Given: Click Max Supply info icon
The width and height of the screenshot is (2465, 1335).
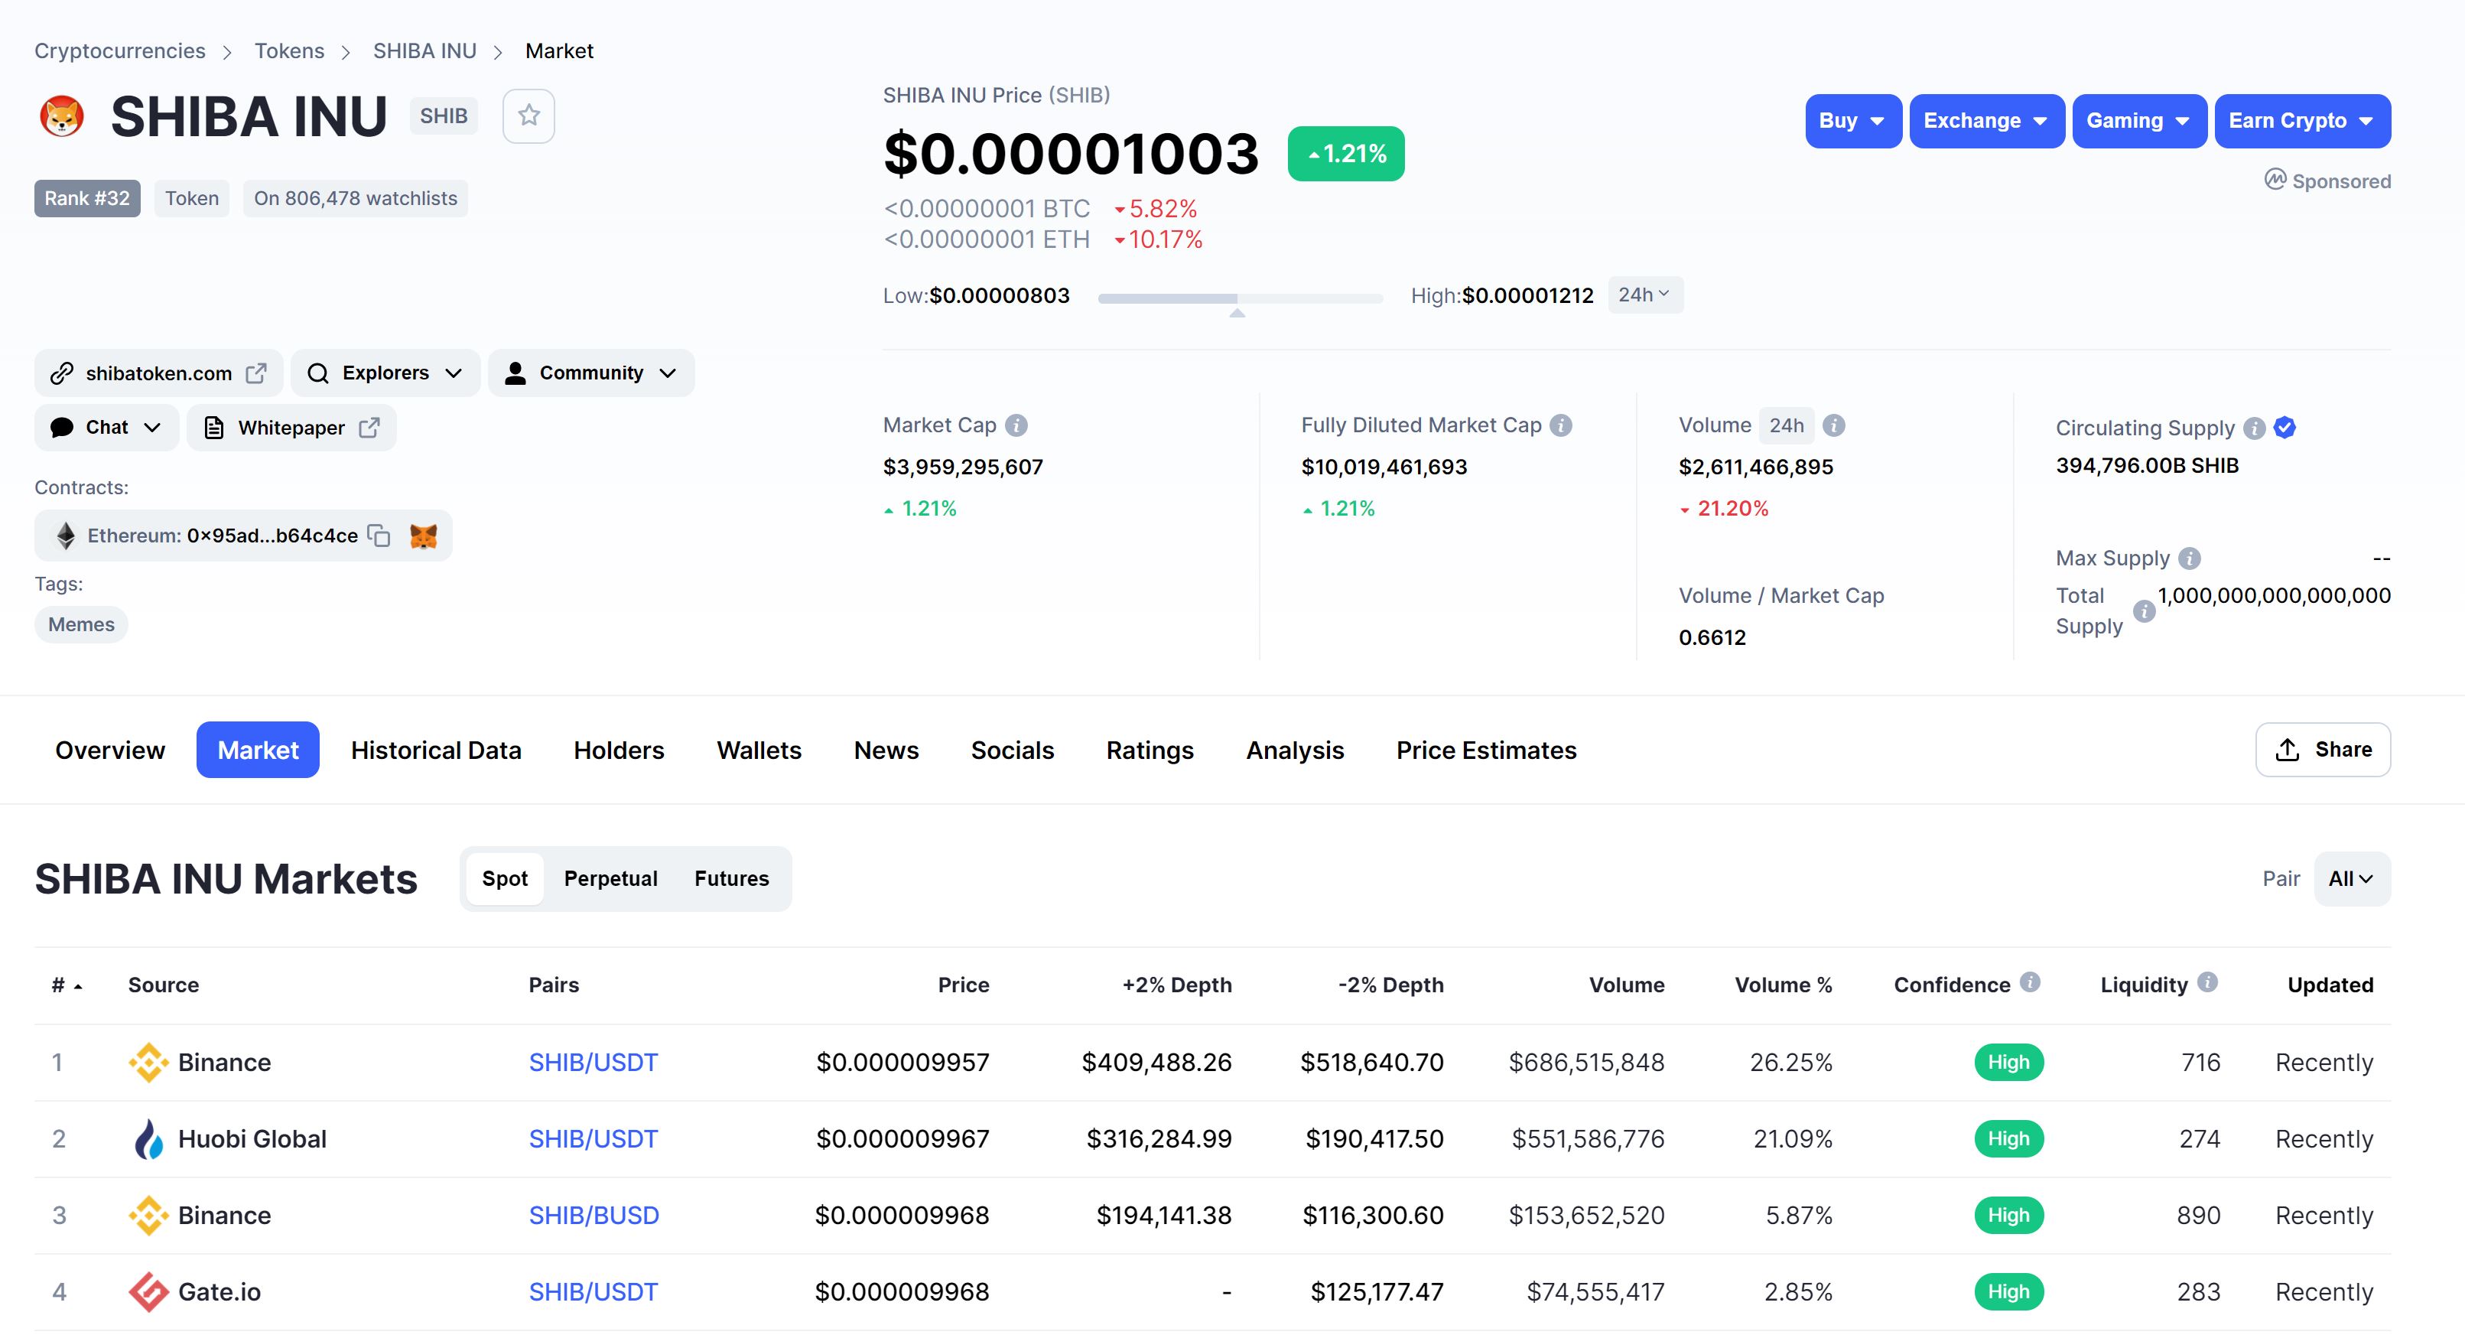Looking at the screenshot, I should pyautogui.click(x=2190, y=558).
